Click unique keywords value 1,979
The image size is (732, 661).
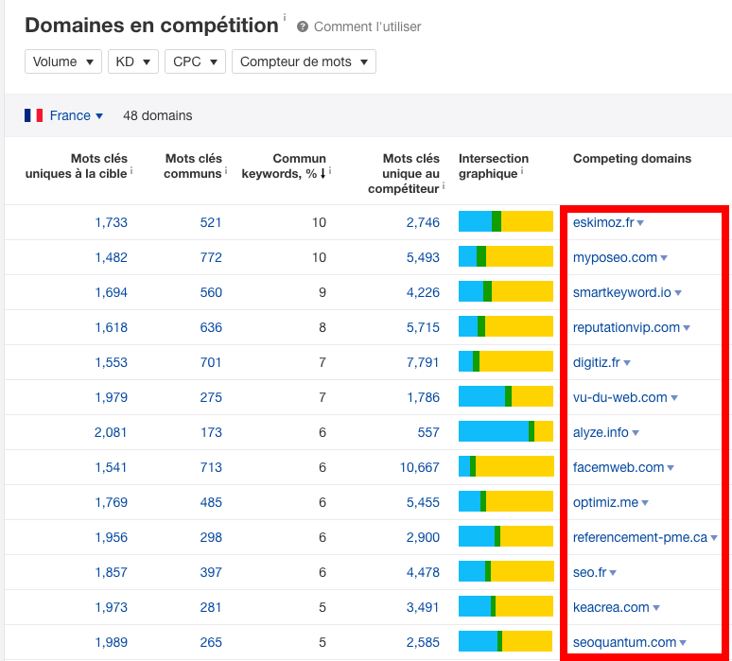click(111, 397)
